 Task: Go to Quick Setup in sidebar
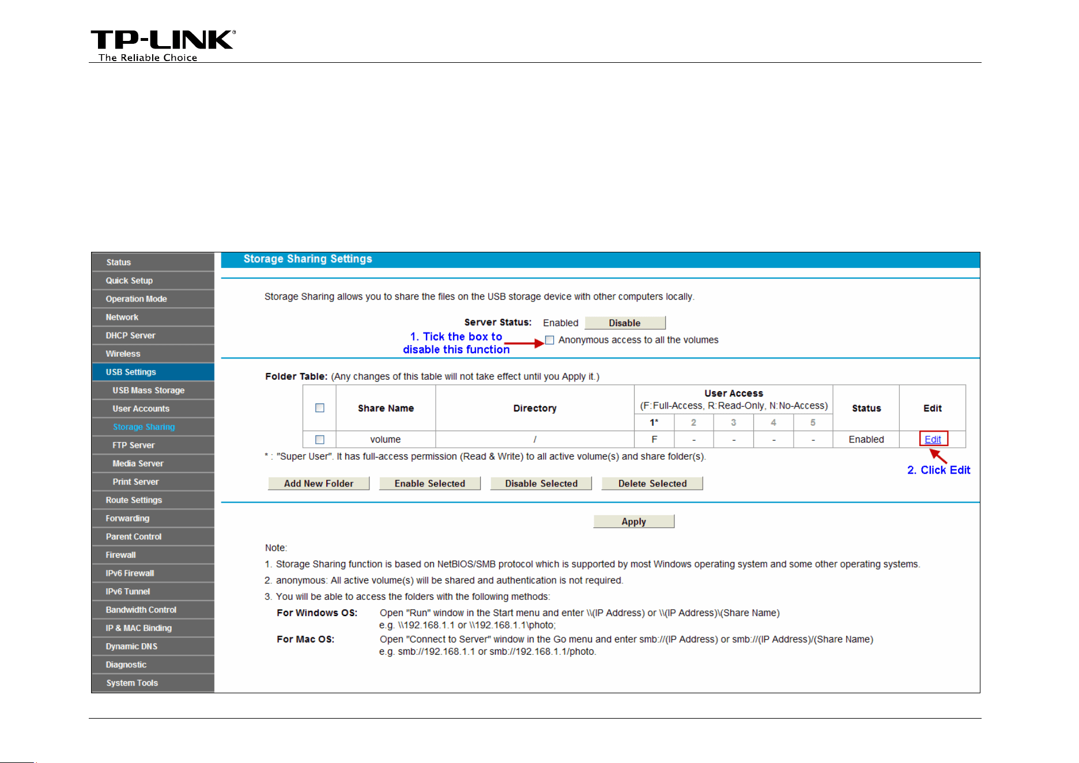pos(153,281)
